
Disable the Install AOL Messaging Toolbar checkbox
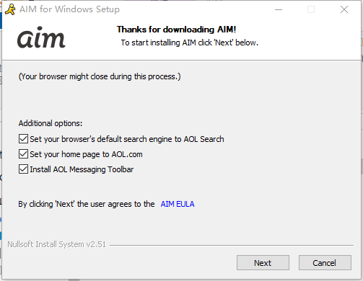[x=23, y=169]
